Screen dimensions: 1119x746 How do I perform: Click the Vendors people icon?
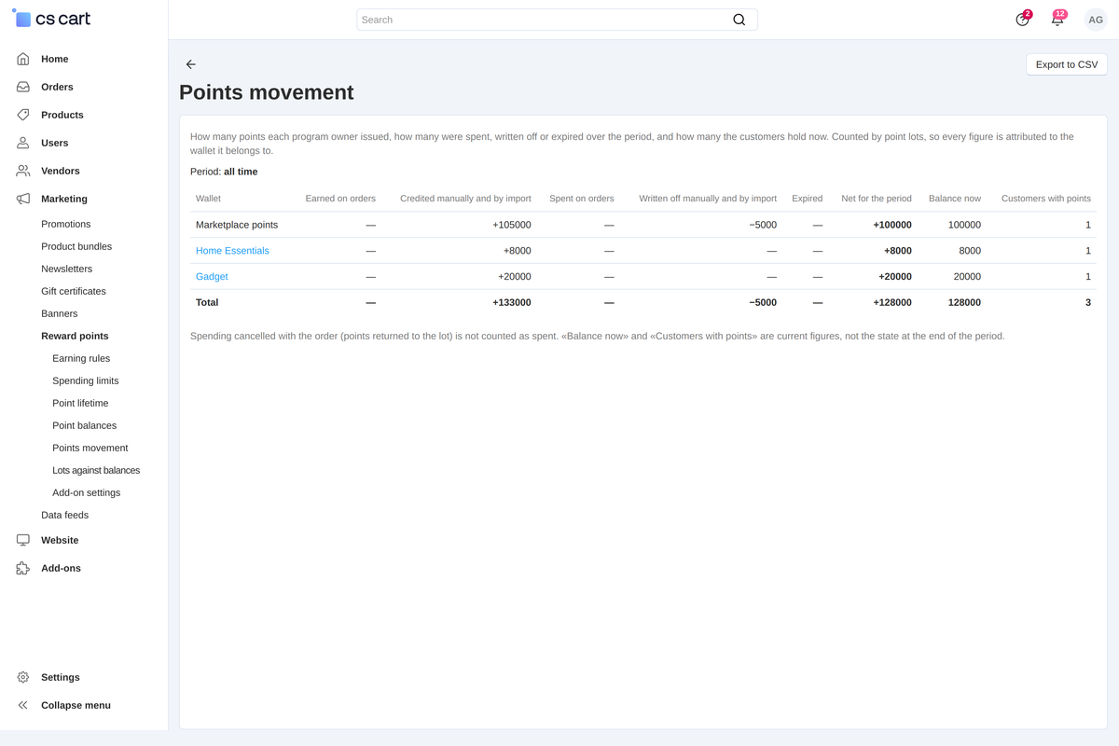coord(23,171)
